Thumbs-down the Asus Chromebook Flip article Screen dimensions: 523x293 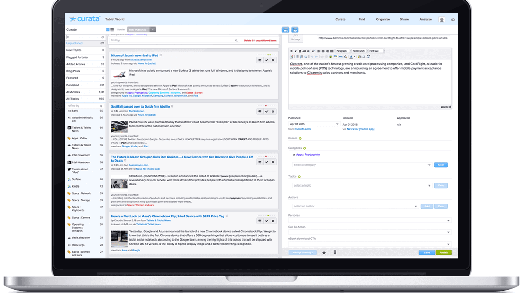click(260, 221)
